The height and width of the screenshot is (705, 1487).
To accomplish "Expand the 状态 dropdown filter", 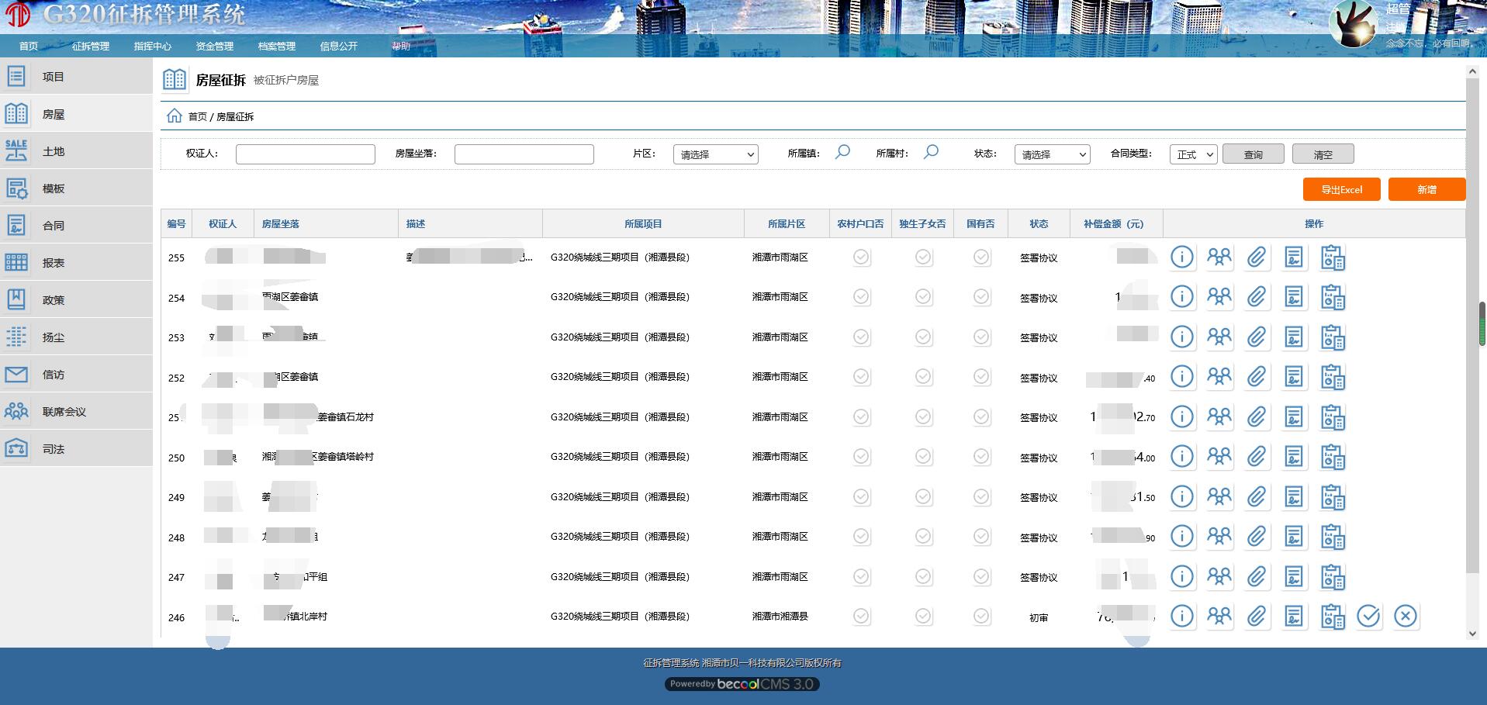I will click(1052, 154).
